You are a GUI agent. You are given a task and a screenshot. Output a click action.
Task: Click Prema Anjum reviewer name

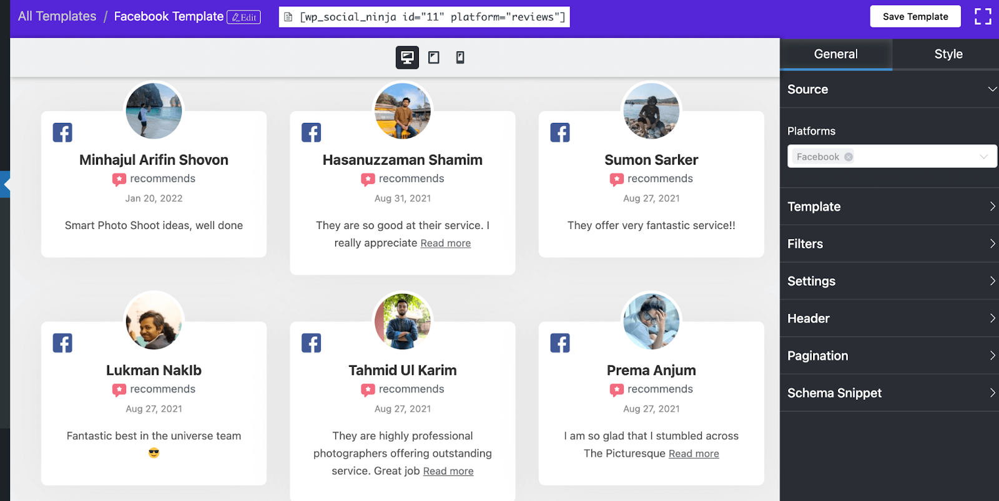point(651,370)
